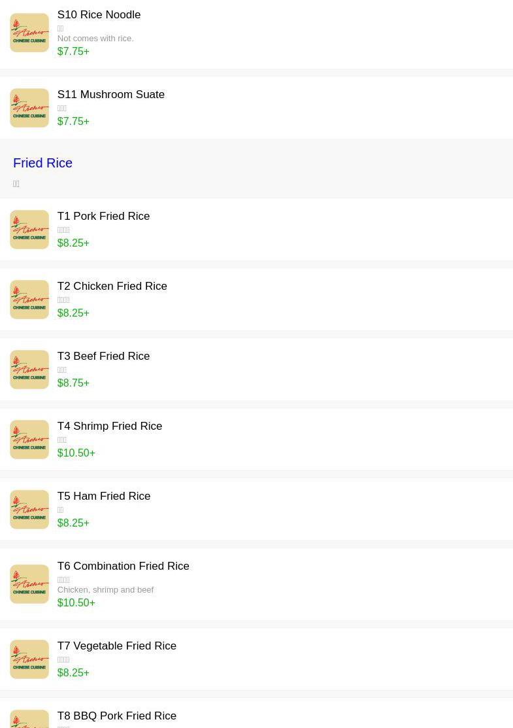513x728 pixels.
Task: Click the T4 Shrimp Fried Rice logo icon
Action: pyautogui.click(x=29, y=440)
